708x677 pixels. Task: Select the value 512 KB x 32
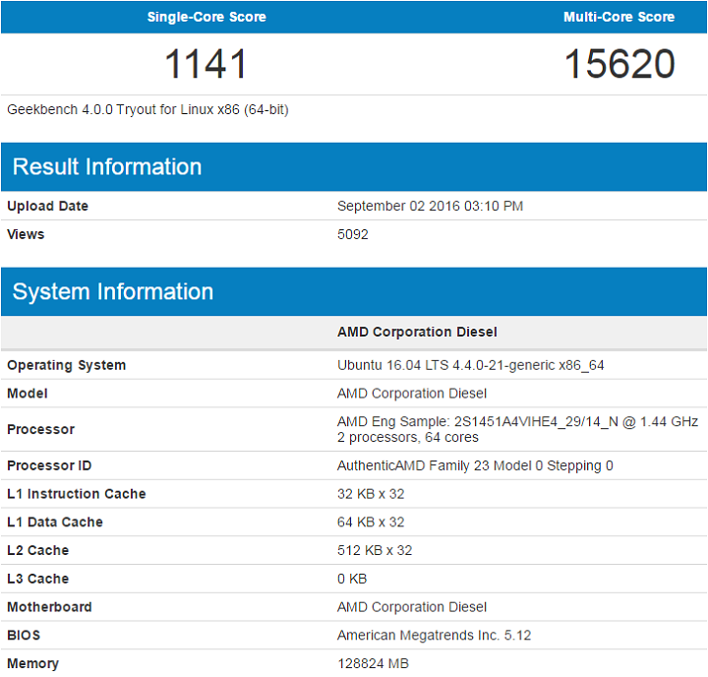click(375, 550)
